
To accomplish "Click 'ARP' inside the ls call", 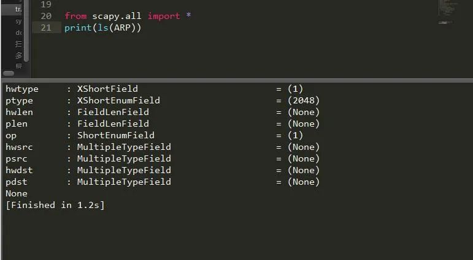I will click(x=122, y=28).
